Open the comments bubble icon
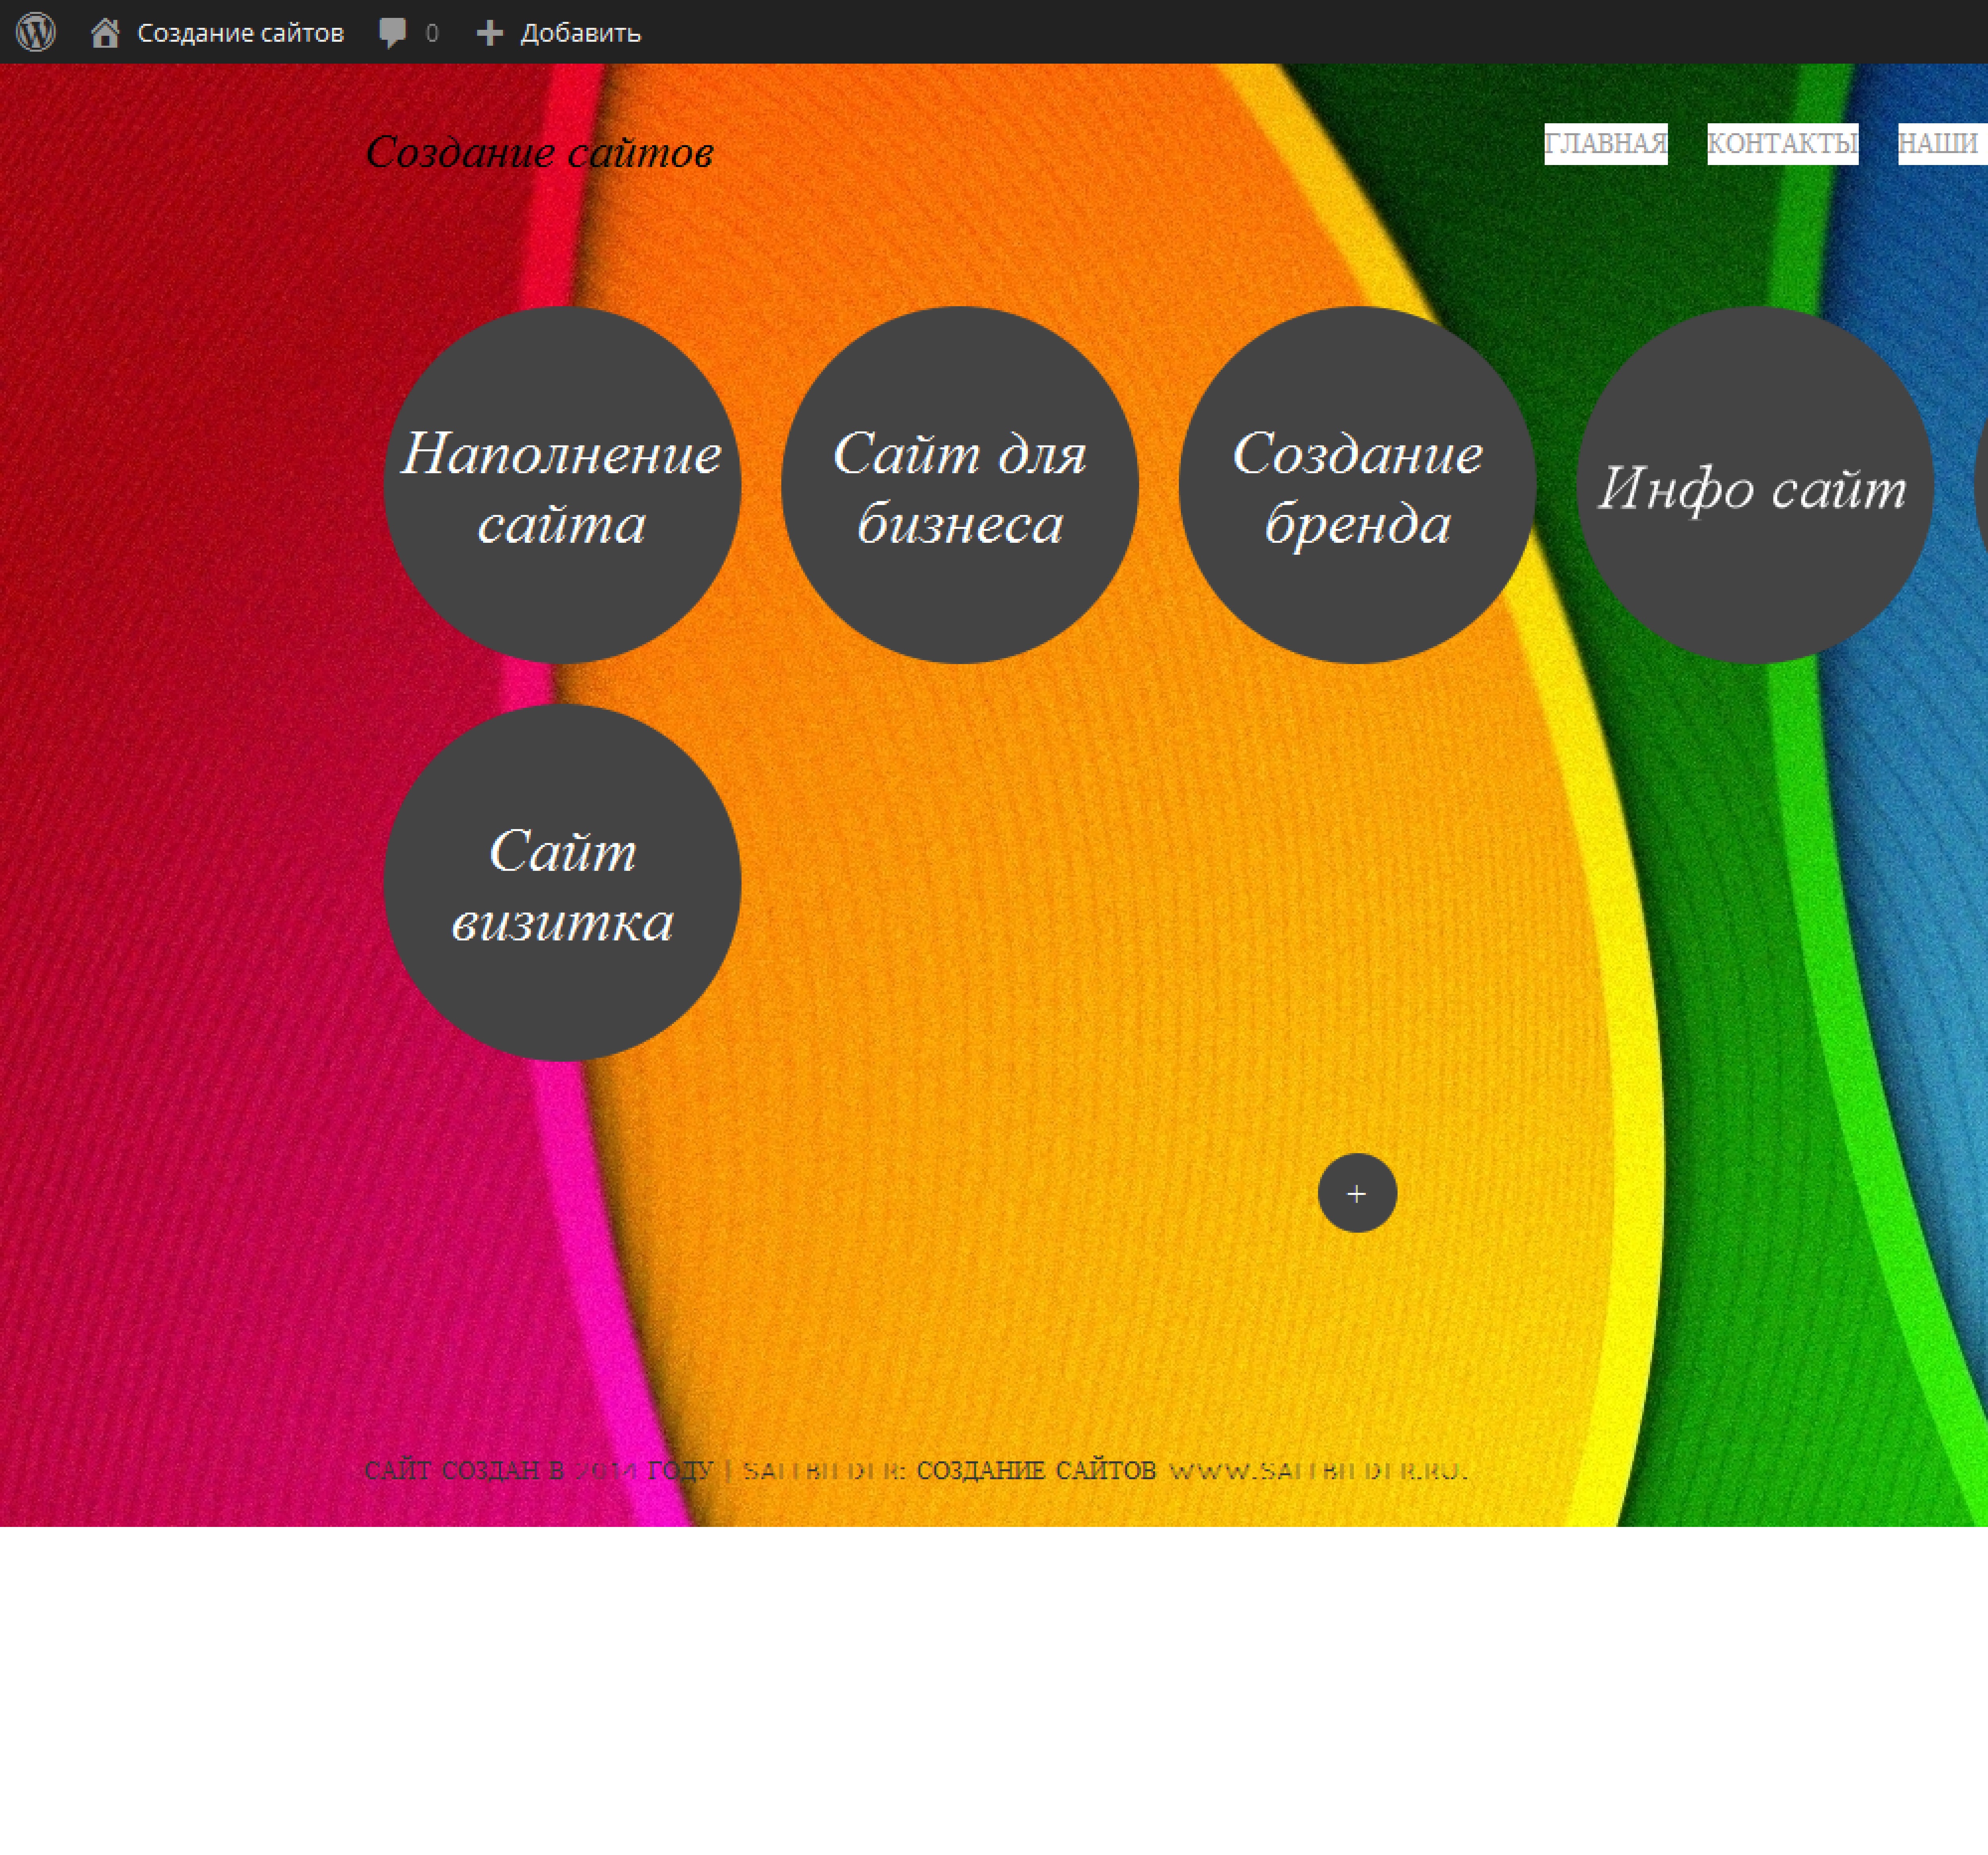The height and width of the screenshot is (1855, 1988). 392,32
